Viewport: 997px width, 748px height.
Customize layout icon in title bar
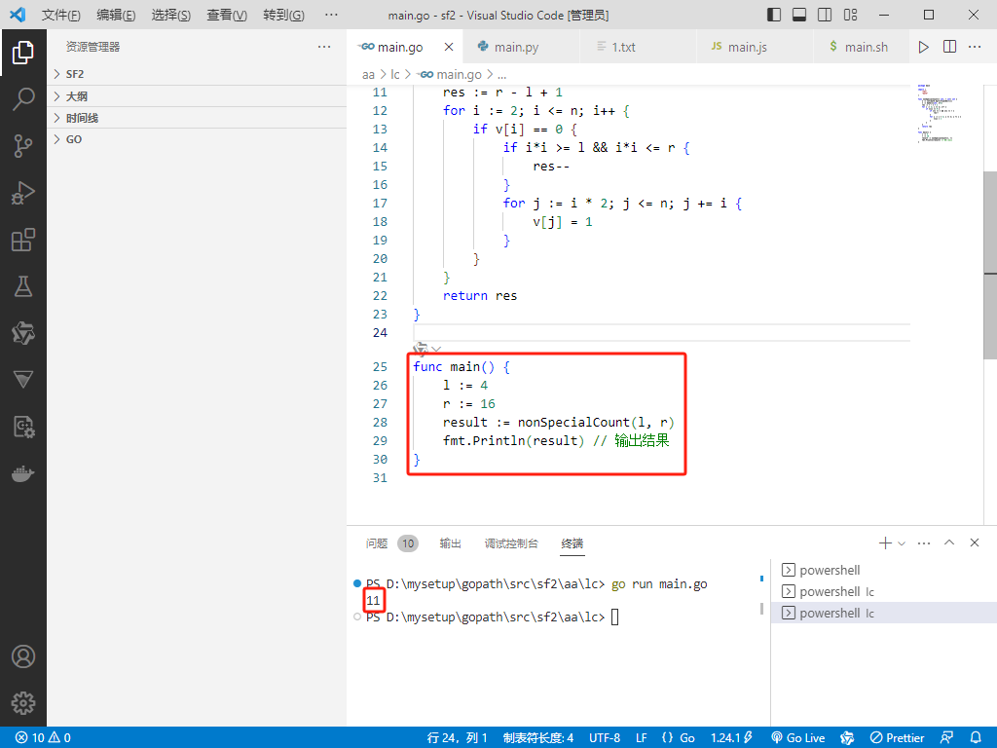[x=850, y=15]
